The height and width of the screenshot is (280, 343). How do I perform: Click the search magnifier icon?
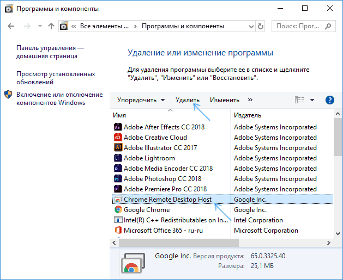click(x=328, y=26)
